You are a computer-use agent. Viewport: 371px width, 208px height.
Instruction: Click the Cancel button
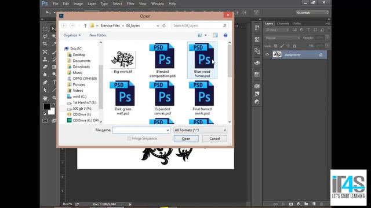pyautogui.click(x=214, y=139)
